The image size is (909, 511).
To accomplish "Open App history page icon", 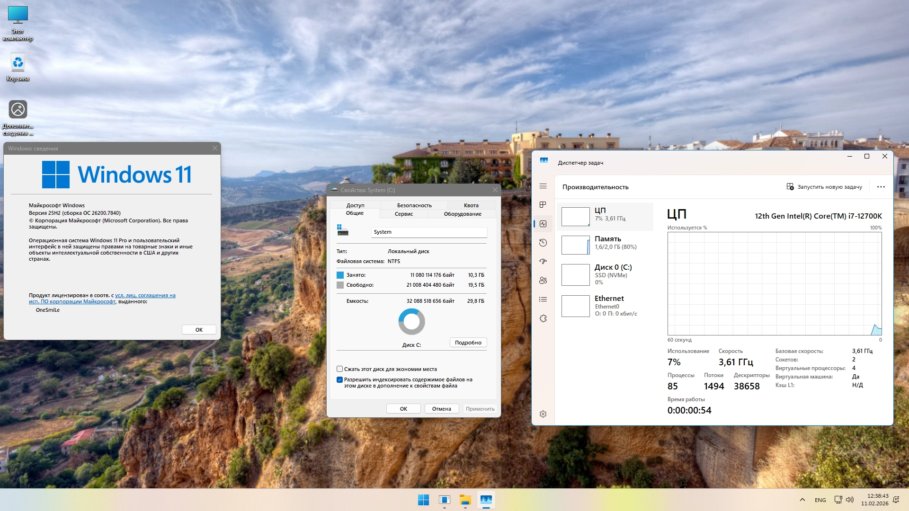I will [x=543, y=243].
